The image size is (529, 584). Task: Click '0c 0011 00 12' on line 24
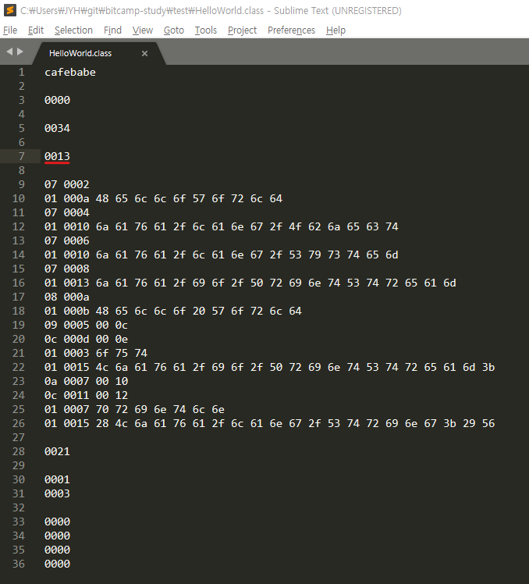point(86,395)
